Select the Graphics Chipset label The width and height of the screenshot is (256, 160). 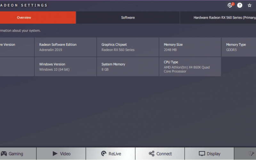(x=114, y=44)
